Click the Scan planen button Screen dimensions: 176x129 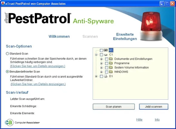tap(114, 107)
